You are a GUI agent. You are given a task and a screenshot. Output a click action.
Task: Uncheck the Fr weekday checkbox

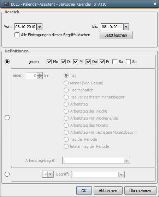click(x=102, y=62)
